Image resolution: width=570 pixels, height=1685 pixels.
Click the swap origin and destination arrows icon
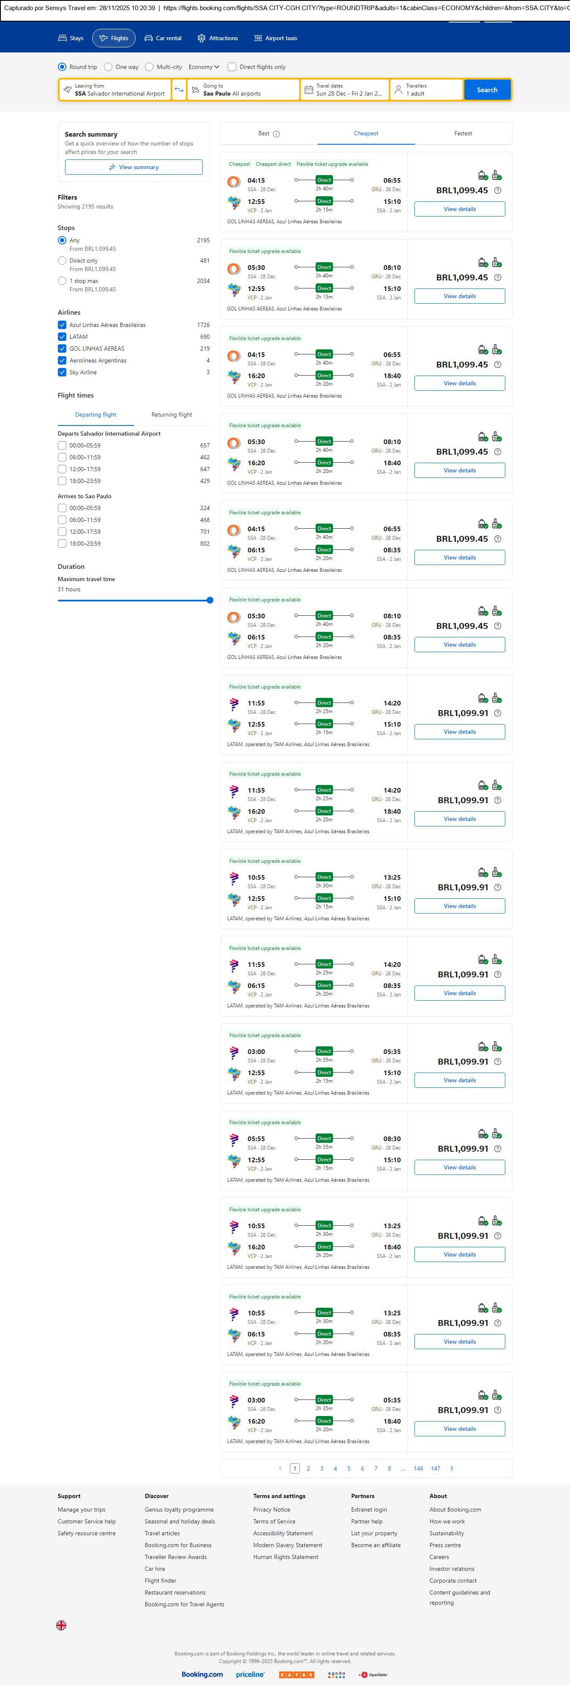pos(179,90)
